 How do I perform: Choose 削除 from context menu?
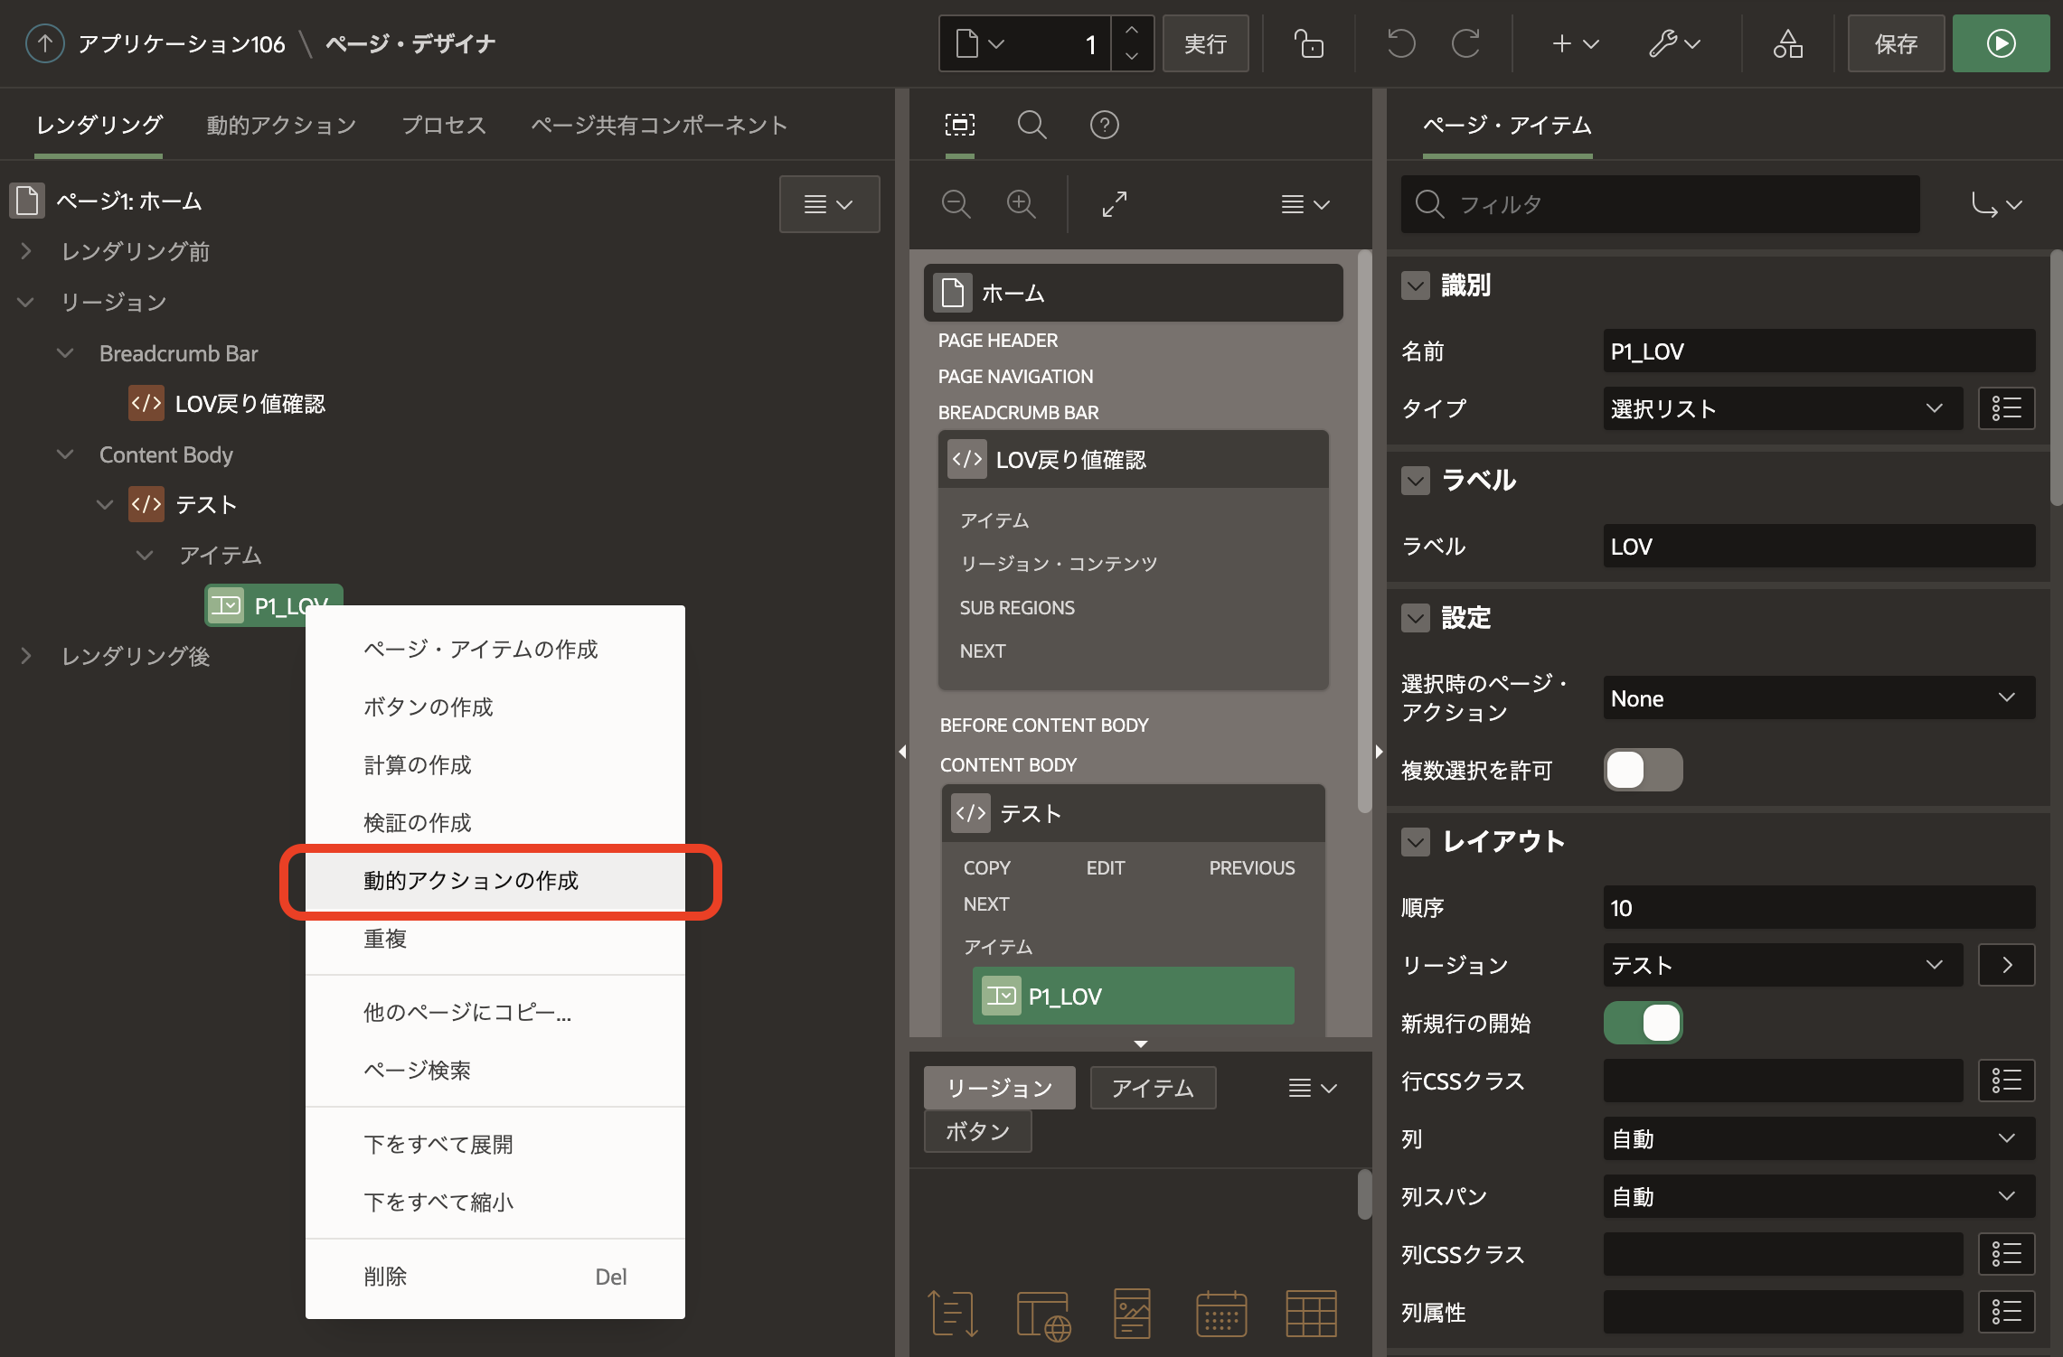point(495,1276)
